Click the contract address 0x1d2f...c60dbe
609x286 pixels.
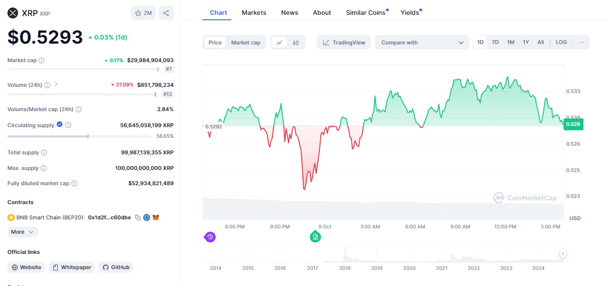[109, 217]
